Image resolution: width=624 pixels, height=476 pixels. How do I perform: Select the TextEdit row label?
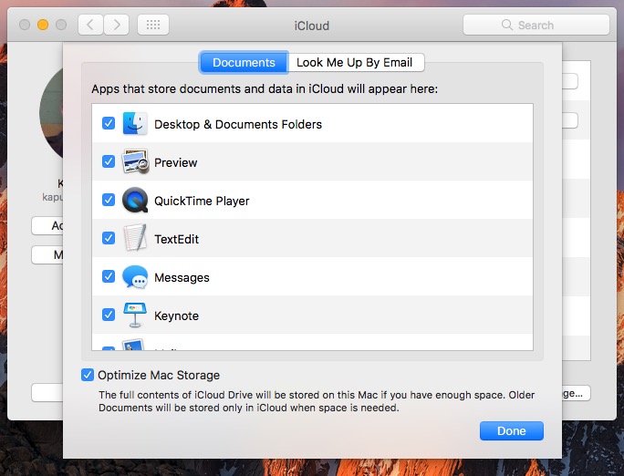point(176,240)
